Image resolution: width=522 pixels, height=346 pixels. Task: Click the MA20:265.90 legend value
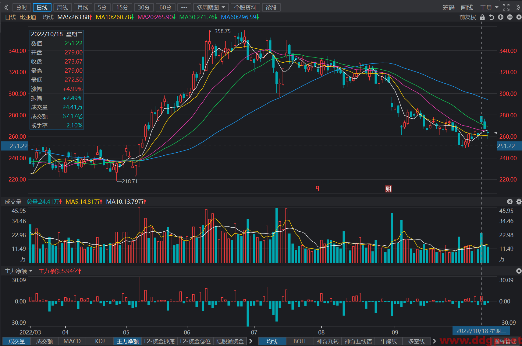pyautogui.click(x=157, y=17)
